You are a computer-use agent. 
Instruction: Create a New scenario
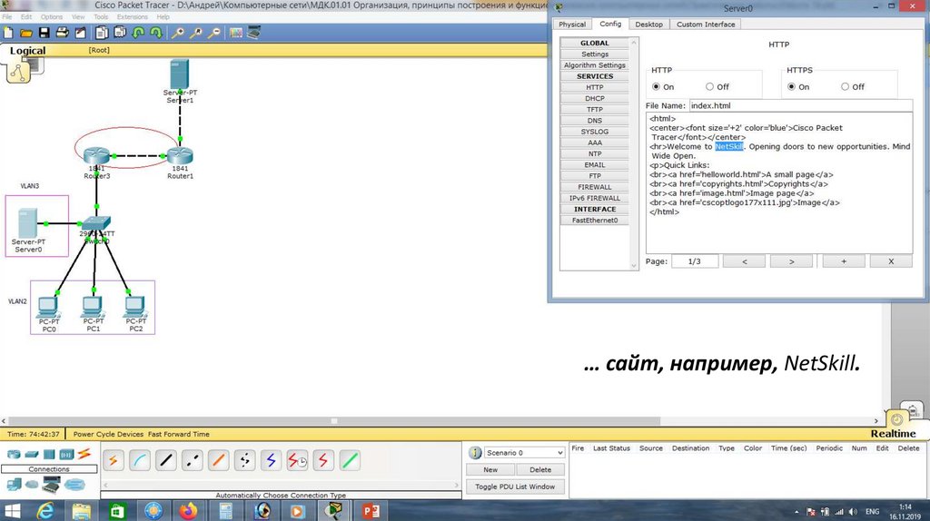point(490,470)
